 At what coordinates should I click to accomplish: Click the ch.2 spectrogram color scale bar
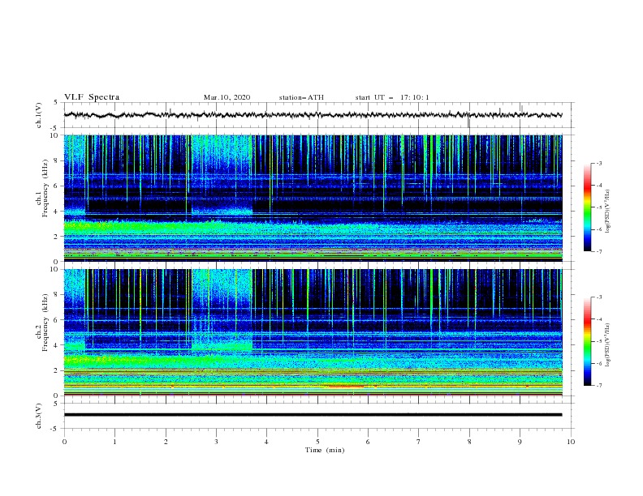(587, 341)
